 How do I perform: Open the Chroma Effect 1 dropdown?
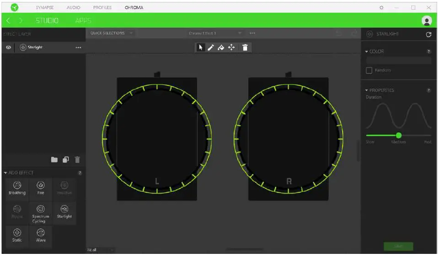coord(215,33)
